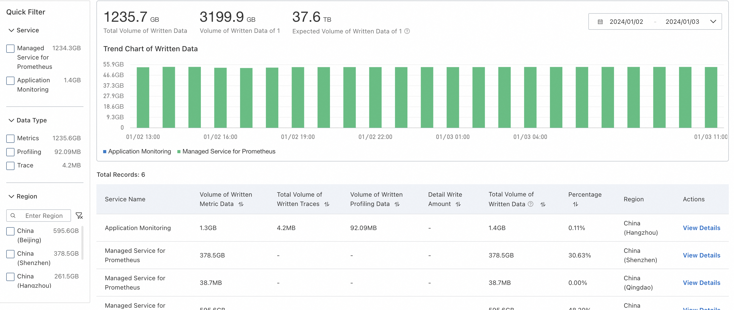Check the Application Monitoring service filter
This screenshot has width=734, height=310.
pyautogui.click(x=11, y=81)
